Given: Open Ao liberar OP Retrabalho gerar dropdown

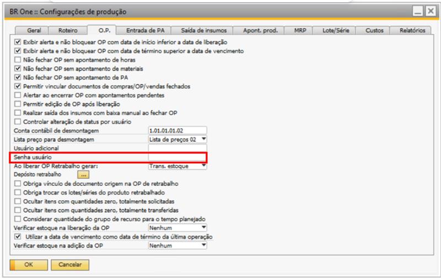Looking at the screenshot, I should coord(203,165).
